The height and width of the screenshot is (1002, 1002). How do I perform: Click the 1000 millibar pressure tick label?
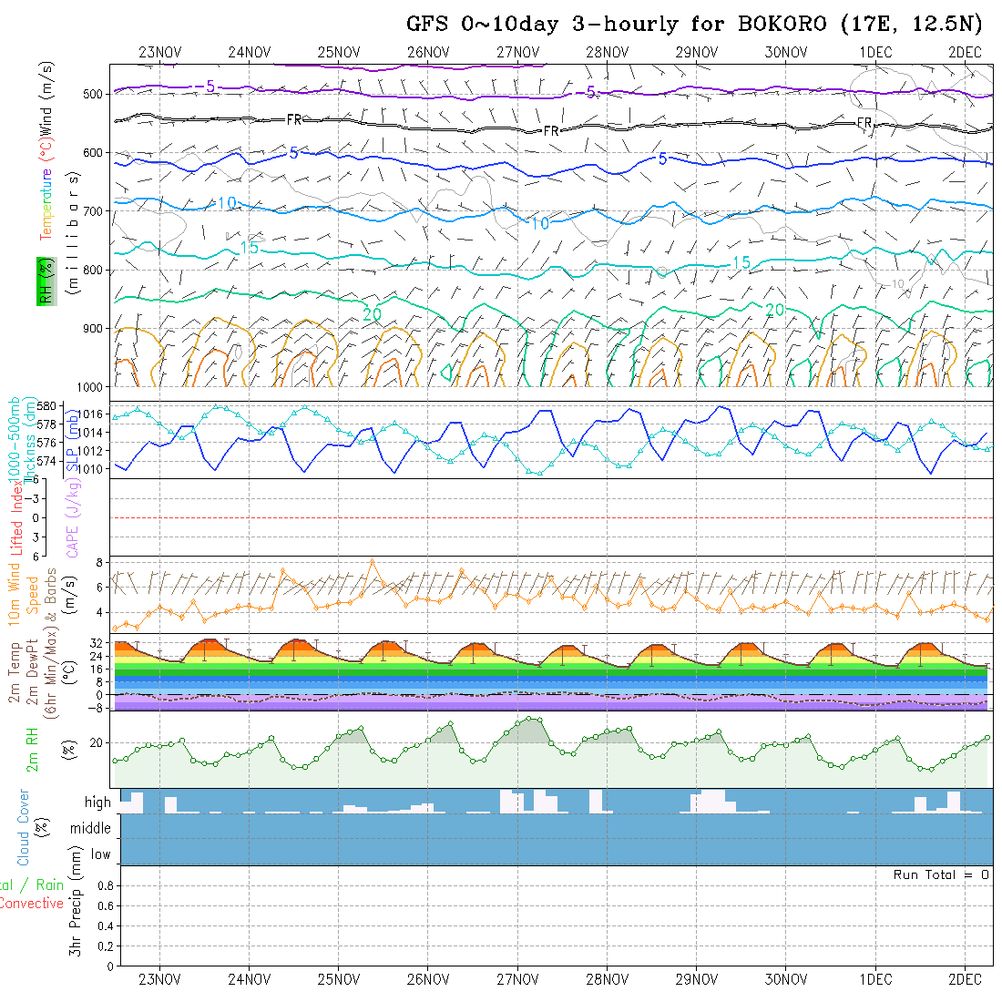[x=88, y=387]
